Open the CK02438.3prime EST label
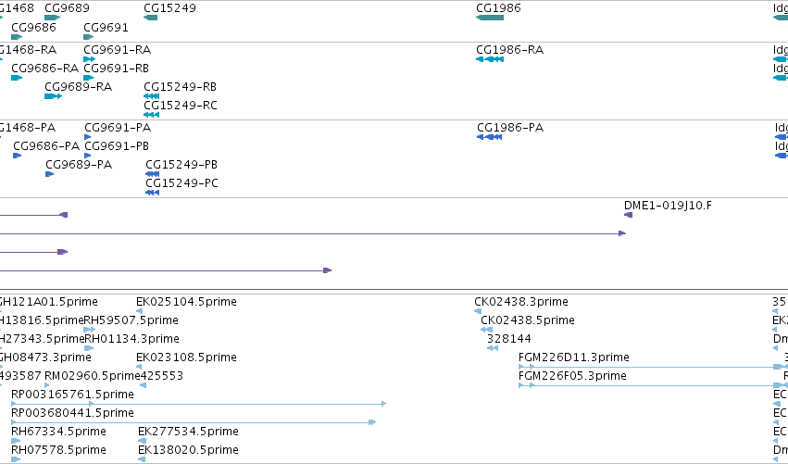This screenshot has height=464, width=788. [x=521, y=302]
